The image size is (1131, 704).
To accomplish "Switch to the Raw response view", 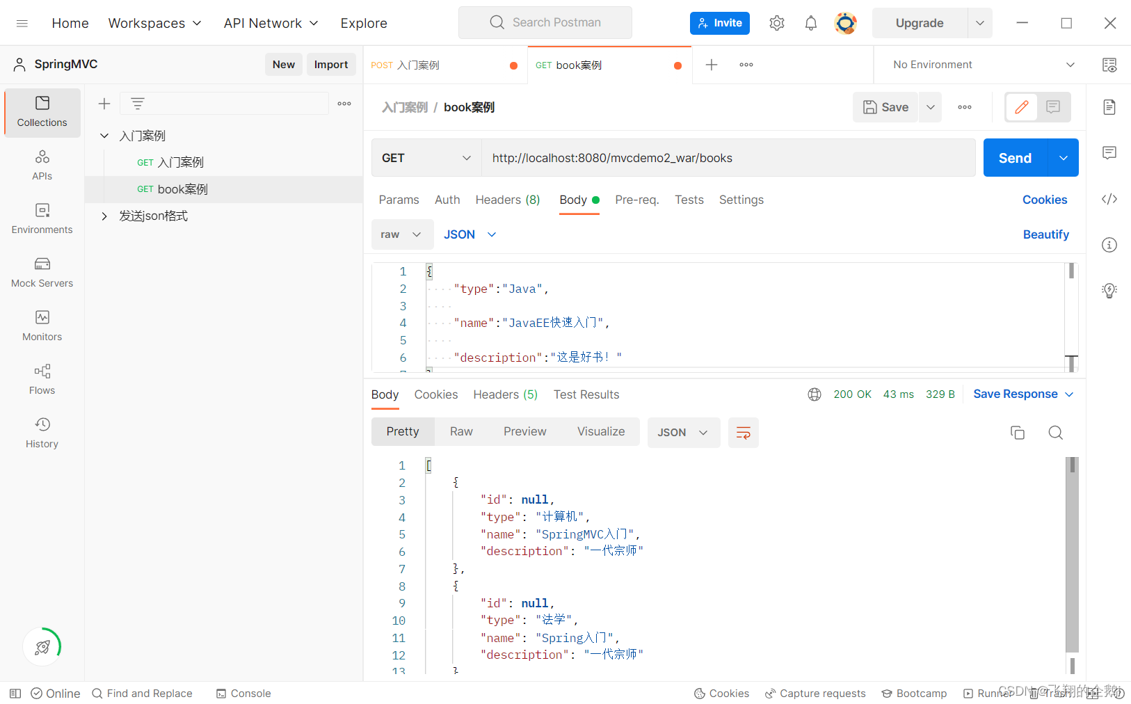I will pos(461,432).
